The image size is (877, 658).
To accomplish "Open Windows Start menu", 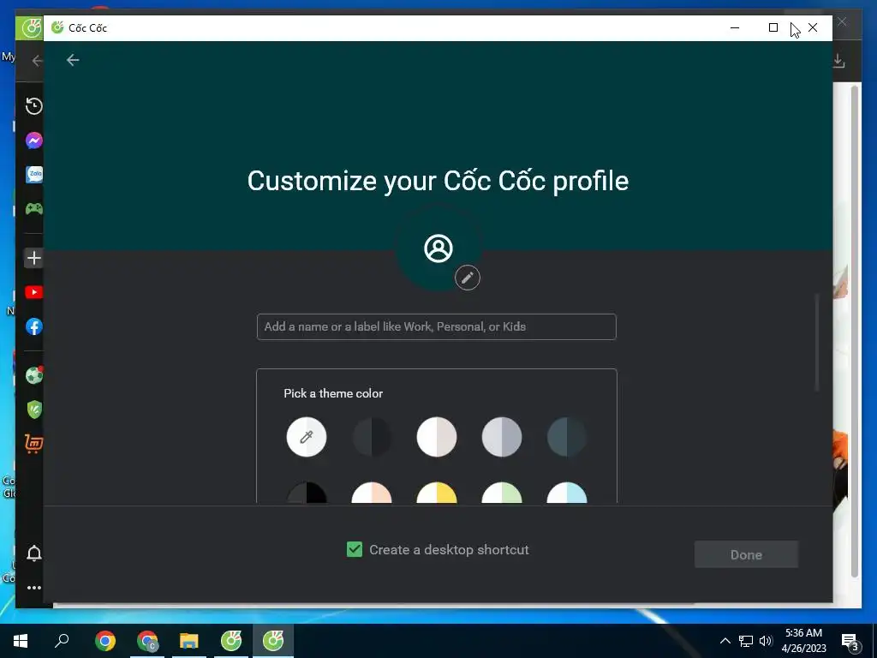I will [21, 641].
